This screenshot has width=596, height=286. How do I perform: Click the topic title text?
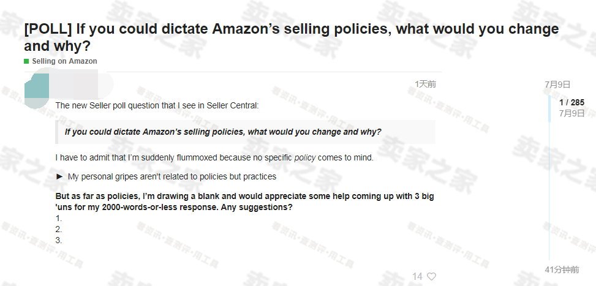[291, 37]
